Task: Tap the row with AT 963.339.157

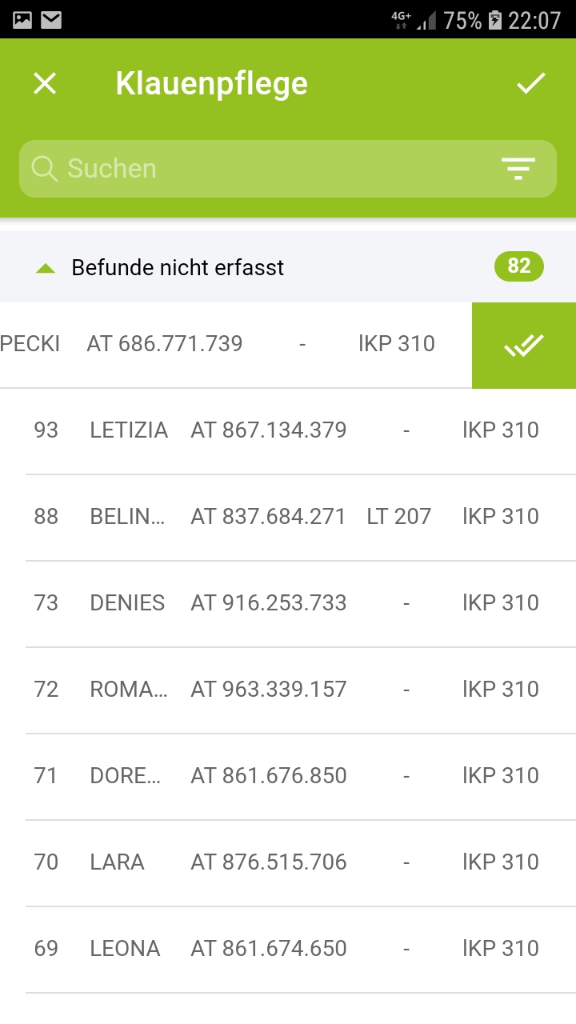Action: click(268, 690)
